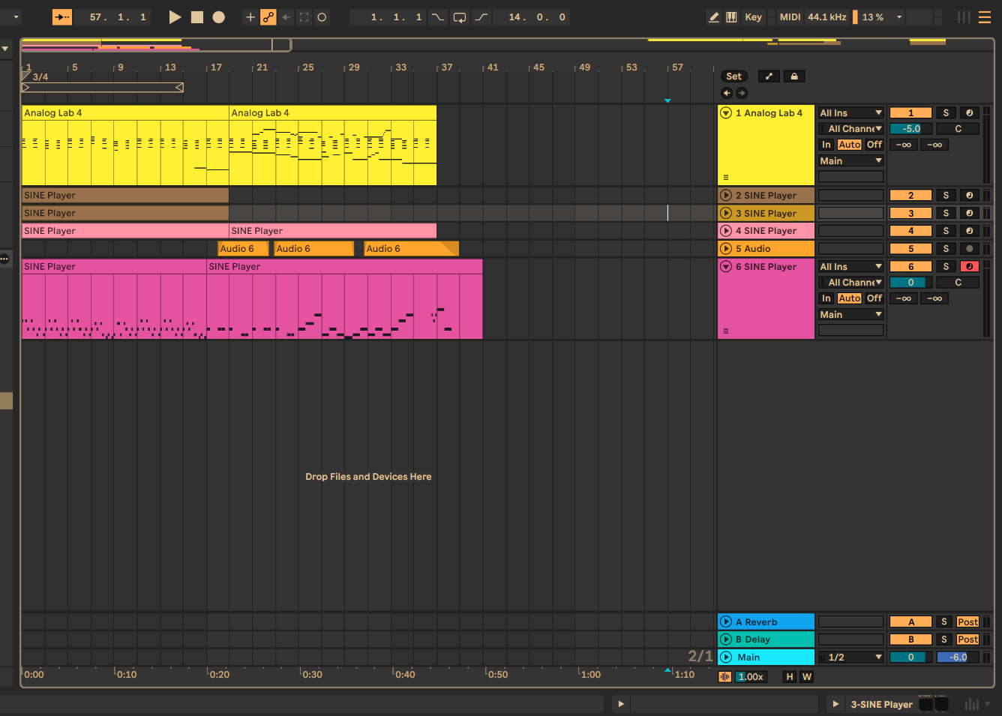
Task: Click the Lock Envelopes icon
Action: 793,76
